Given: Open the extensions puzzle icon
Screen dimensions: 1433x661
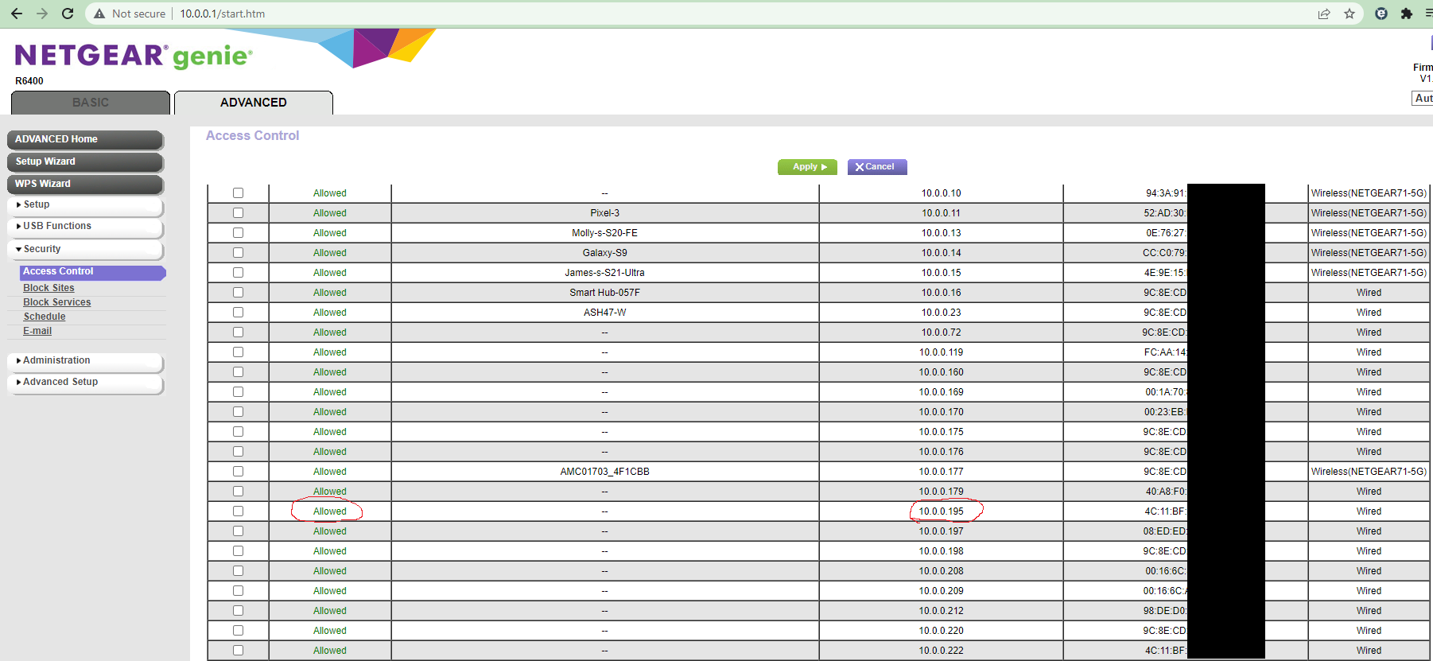Looking at the screenshot, I should click(x=1407, y=14).
